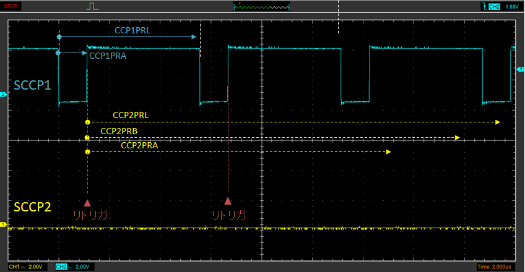Click the CCP1PRL annotation label
Viewport: 525px width, 272px height.
click(x=132, y=30)
